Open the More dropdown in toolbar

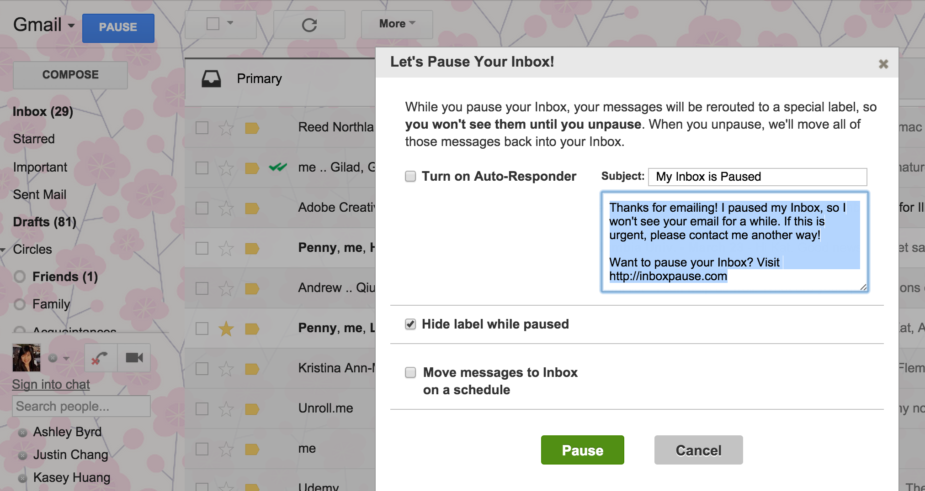[x=397, y=24]
